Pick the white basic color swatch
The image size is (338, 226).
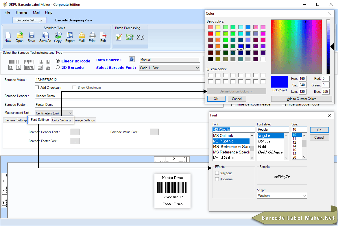coord(263,59)
